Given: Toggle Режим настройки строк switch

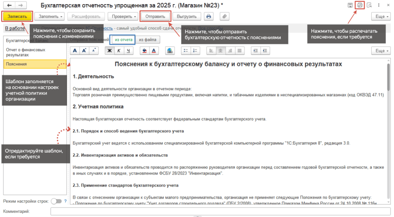Looking at the screenshot, I should coord(56,201).
